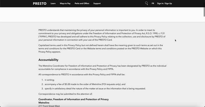
Task: Click 'specify in satisfactory detail' list item
Action: [x=95, y=89]
